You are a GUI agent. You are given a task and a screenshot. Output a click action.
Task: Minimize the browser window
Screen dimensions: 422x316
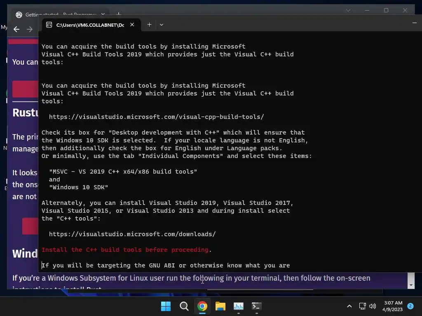[367, 10]
